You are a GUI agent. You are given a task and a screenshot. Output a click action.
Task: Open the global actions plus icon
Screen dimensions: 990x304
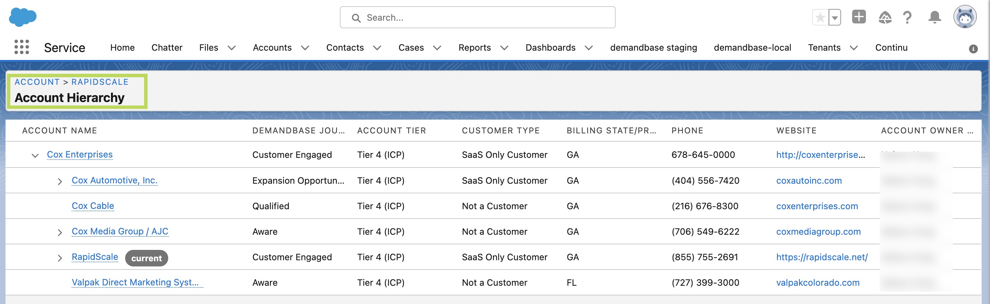click(x=859, y=17)
